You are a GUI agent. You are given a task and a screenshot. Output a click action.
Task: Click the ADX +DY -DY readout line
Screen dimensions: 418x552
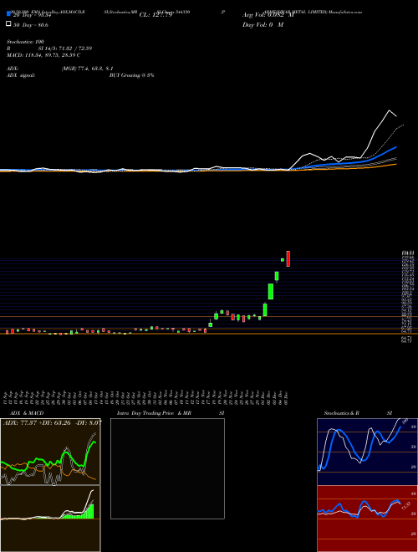53,422
